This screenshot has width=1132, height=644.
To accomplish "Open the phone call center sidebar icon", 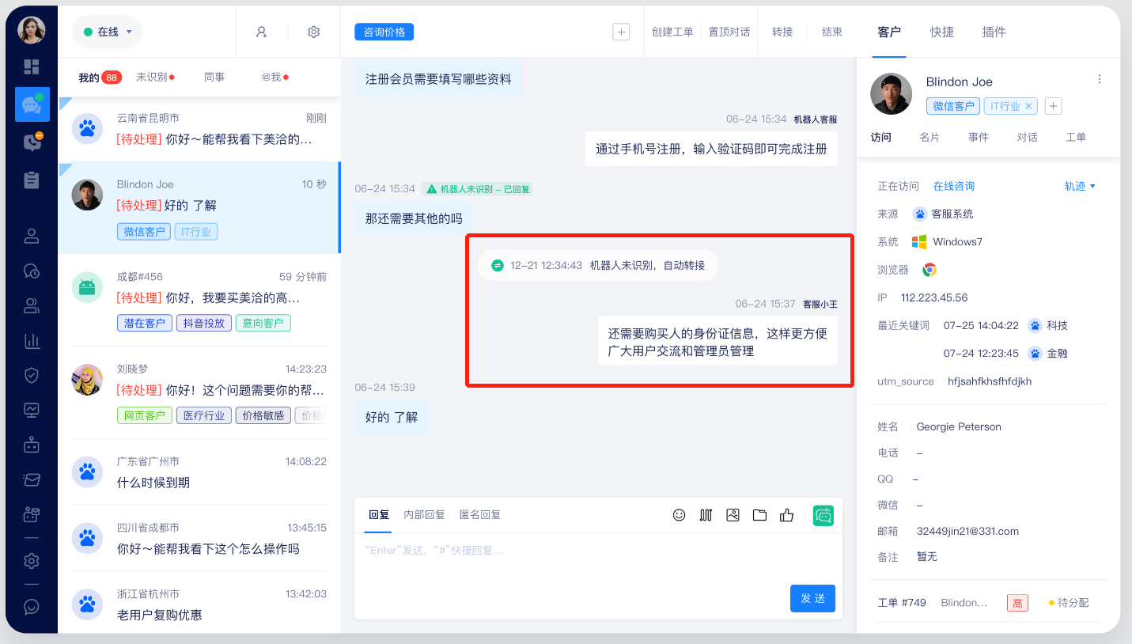I will pyautogui.click(x=32, y=142).
